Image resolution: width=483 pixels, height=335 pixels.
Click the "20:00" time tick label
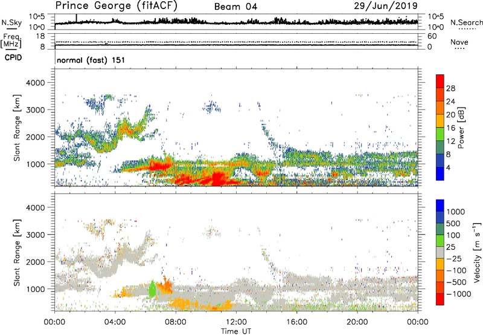[x=357, y=322]
